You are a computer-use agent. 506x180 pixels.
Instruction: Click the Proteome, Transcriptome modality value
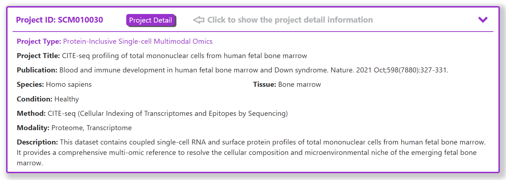(x=92, y=128)
